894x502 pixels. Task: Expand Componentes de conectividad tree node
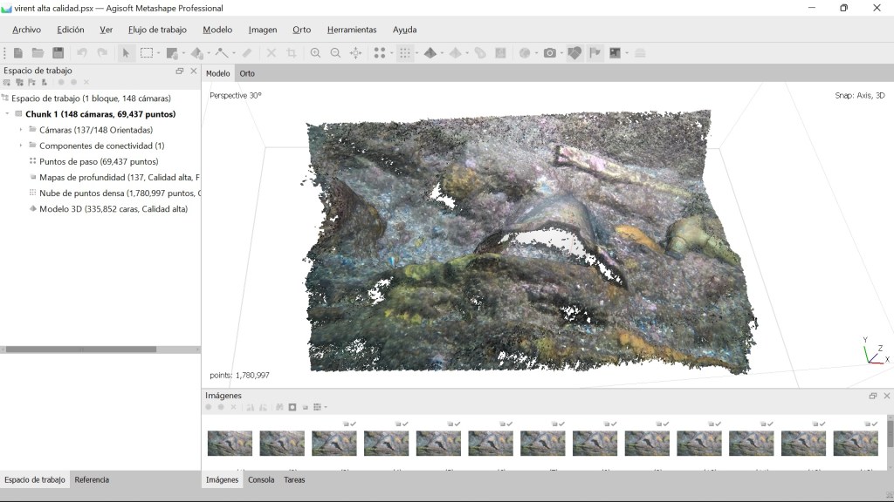(x=21, y=146)
